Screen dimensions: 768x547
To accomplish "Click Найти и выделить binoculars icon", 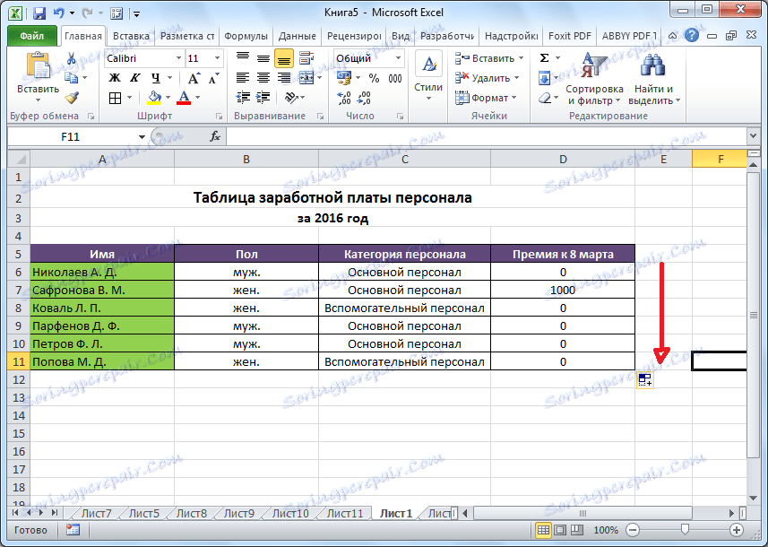I will (x=653, y=65).
